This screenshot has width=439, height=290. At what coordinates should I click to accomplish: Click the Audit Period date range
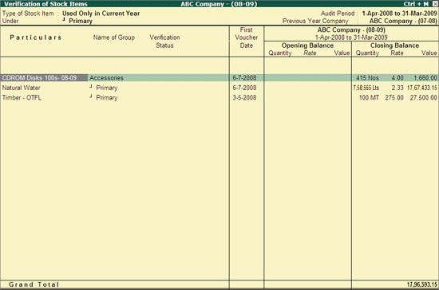coord(399,14)
